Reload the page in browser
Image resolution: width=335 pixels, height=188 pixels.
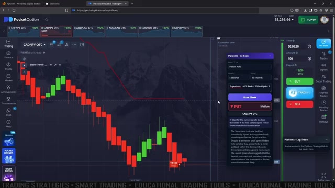click(14, 10)
